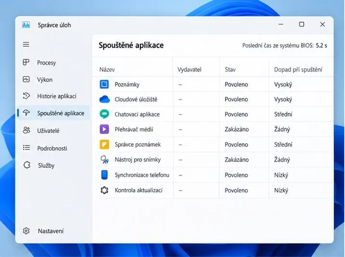
Task: Click the Kontrola aktualizací gear icon
Action: click(104, 190)
